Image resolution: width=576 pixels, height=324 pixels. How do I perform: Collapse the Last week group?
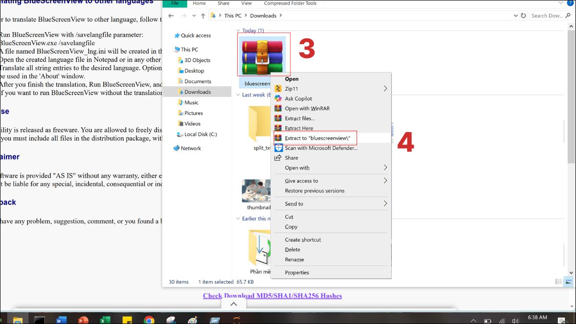tap(239, 95)
